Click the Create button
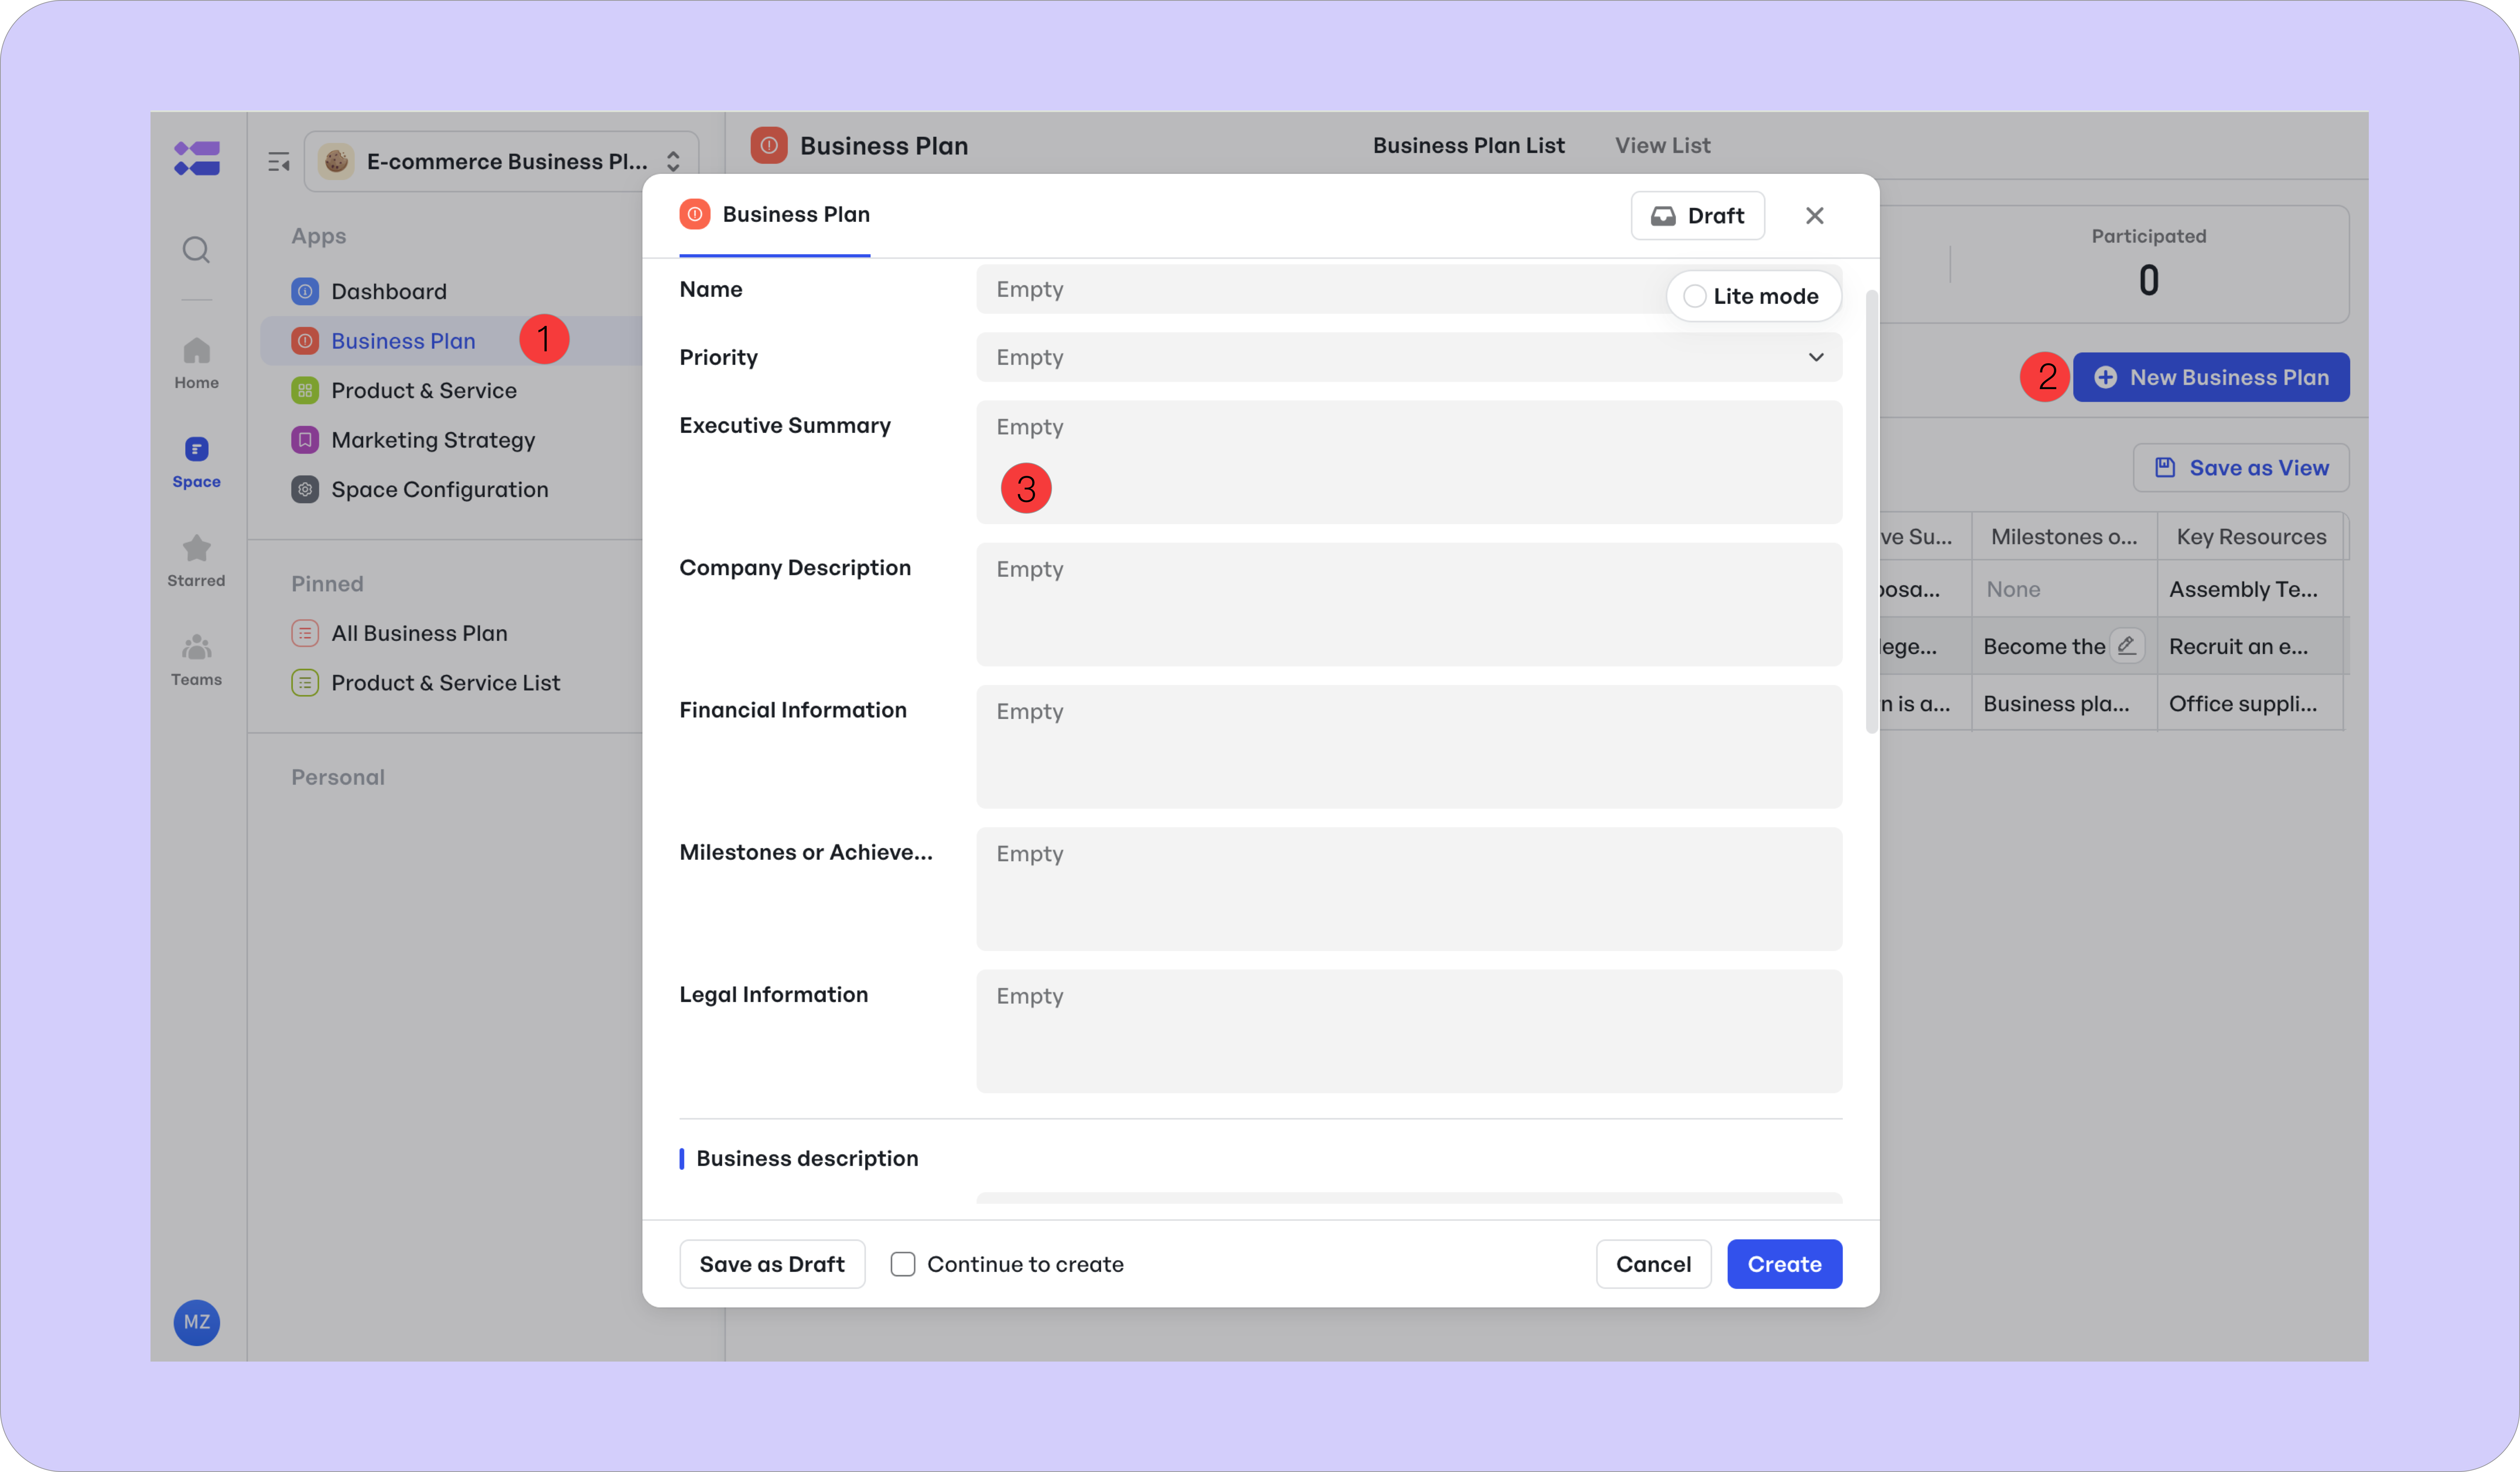This screenshot has height=1472, width=2520. [x=1784, y=1264]
